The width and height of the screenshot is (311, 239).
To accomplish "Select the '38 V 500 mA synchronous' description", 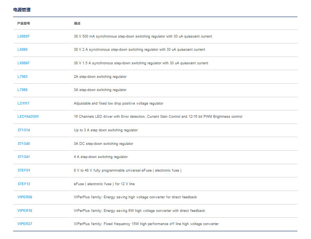I will tap(143, 36).
